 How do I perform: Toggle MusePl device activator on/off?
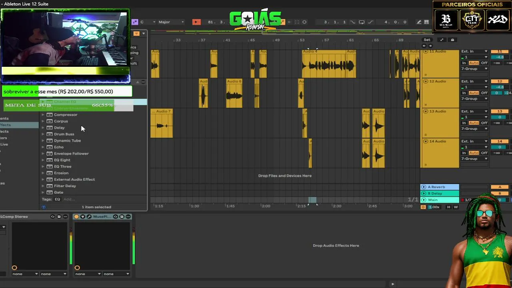pyautogui.click(x=76, y=217)
